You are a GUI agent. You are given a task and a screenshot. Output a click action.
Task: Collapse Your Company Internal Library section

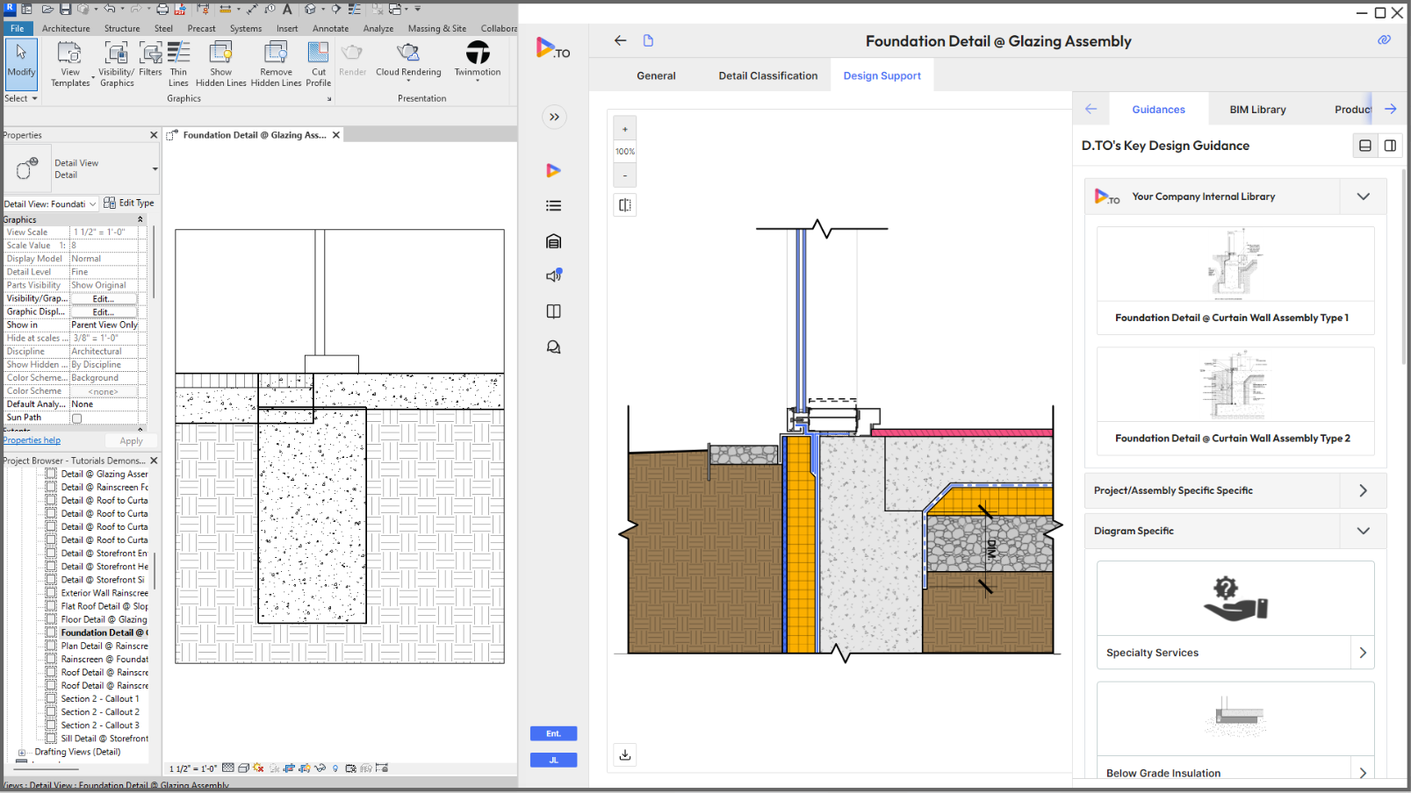(x=1363, y=196)
